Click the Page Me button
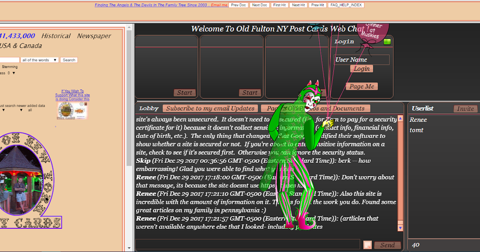 pyautogui.click(x=362, y=86)
